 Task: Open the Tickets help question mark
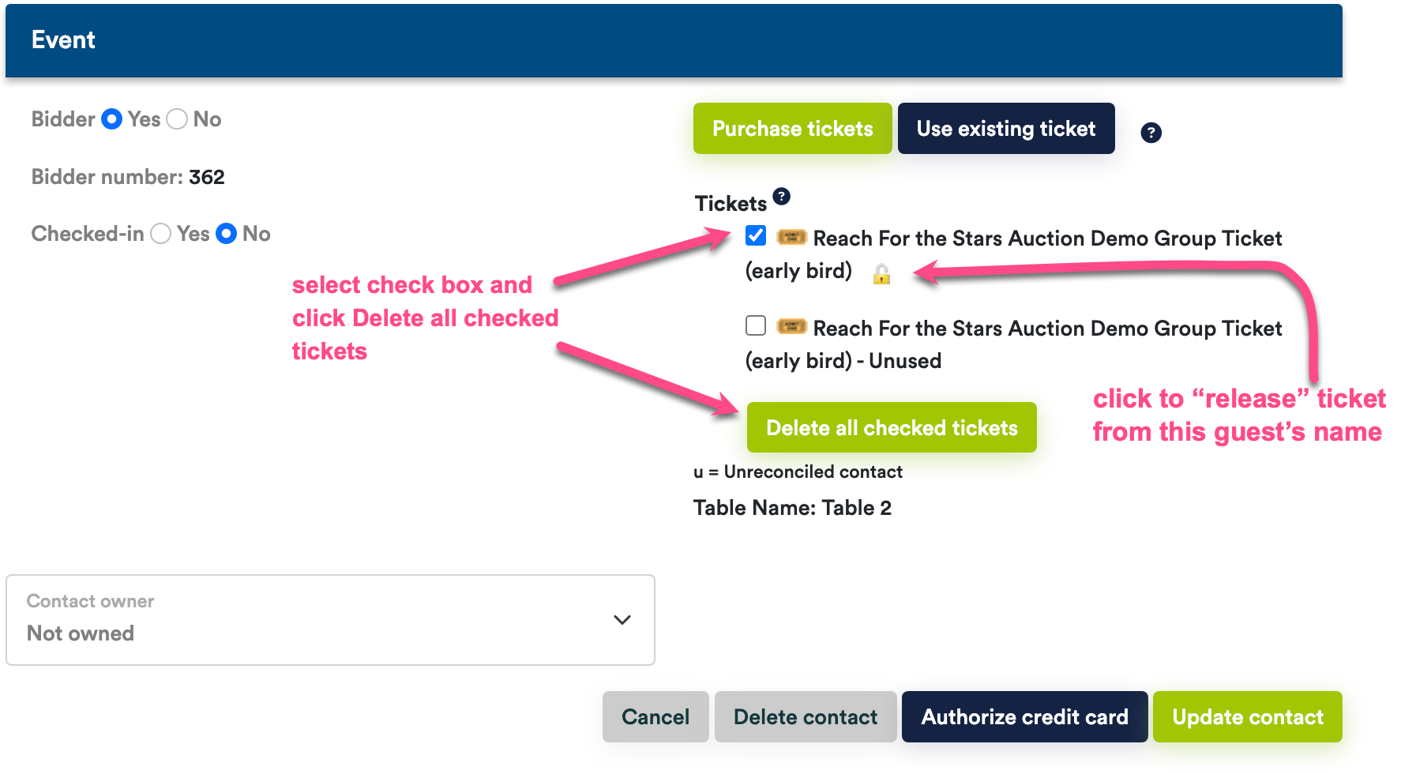coord(781,196)
